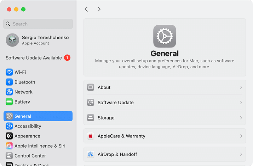Click the red Apple AppleCare icon

point(91,136)
